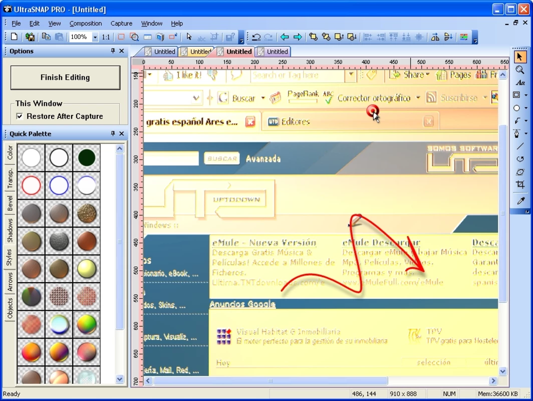Go back with the cyan left arrow
Screen dimensions: 533x401
(x=285, y=37)
